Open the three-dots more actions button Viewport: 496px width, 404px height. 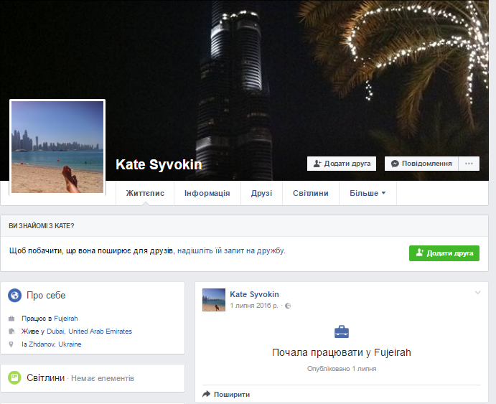point(469,164)
